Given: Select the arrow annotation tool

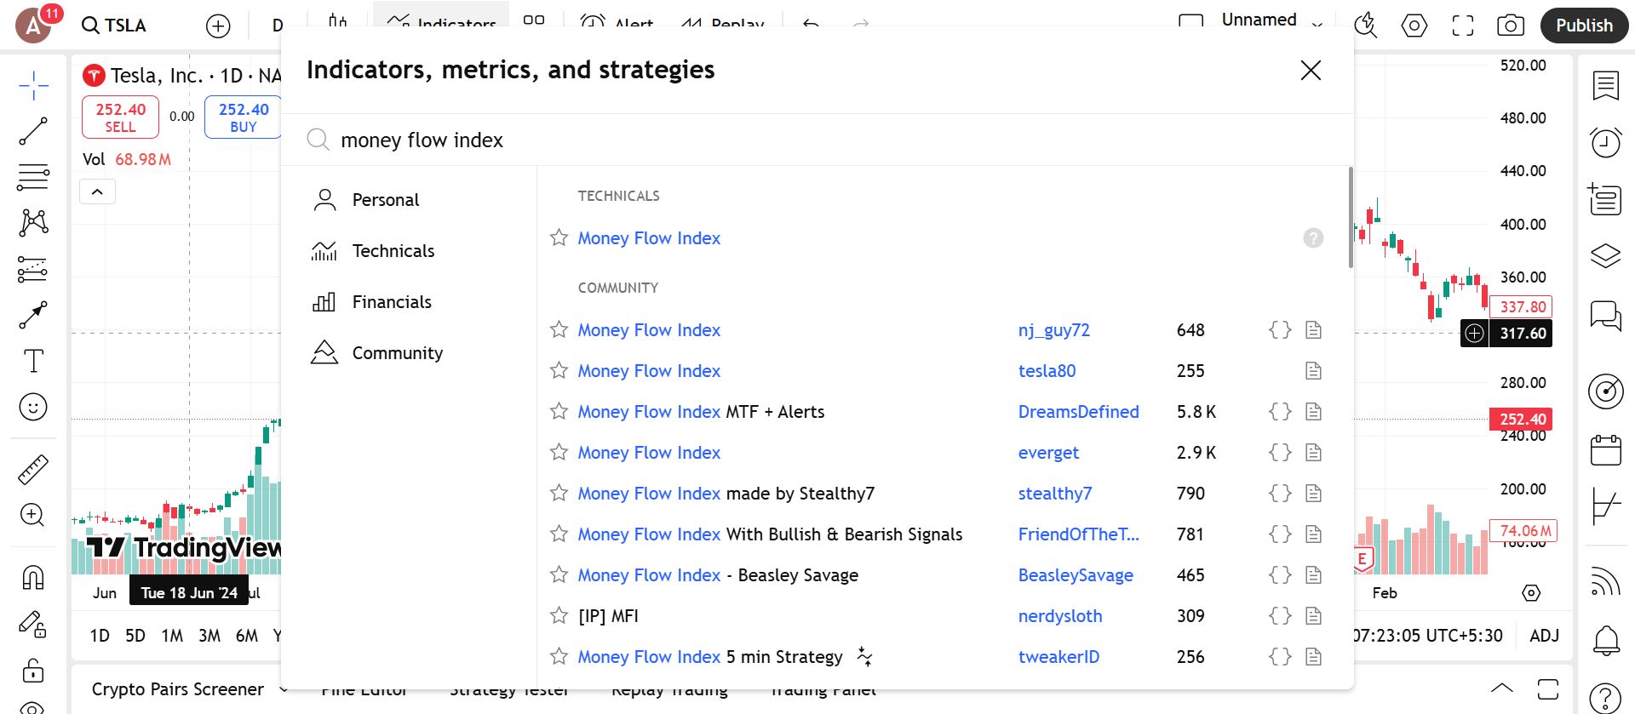Looking at the screenshot, I should click(33, 315).
